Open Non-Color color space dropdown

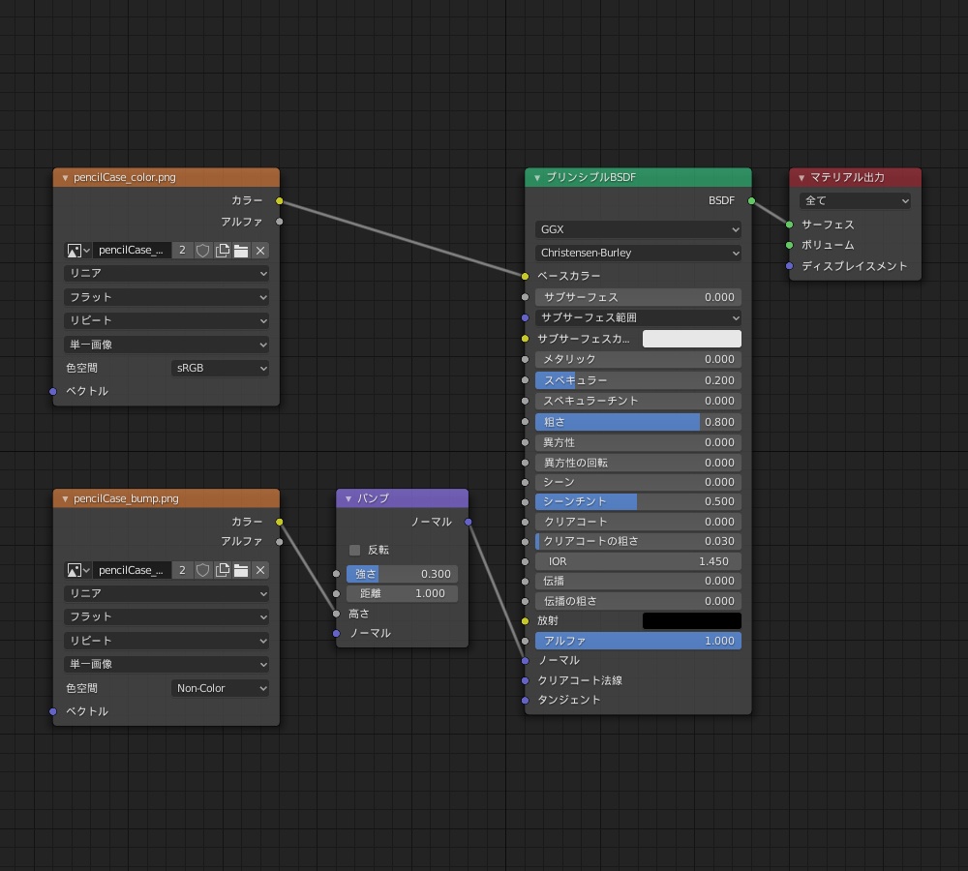coord(220,688)
